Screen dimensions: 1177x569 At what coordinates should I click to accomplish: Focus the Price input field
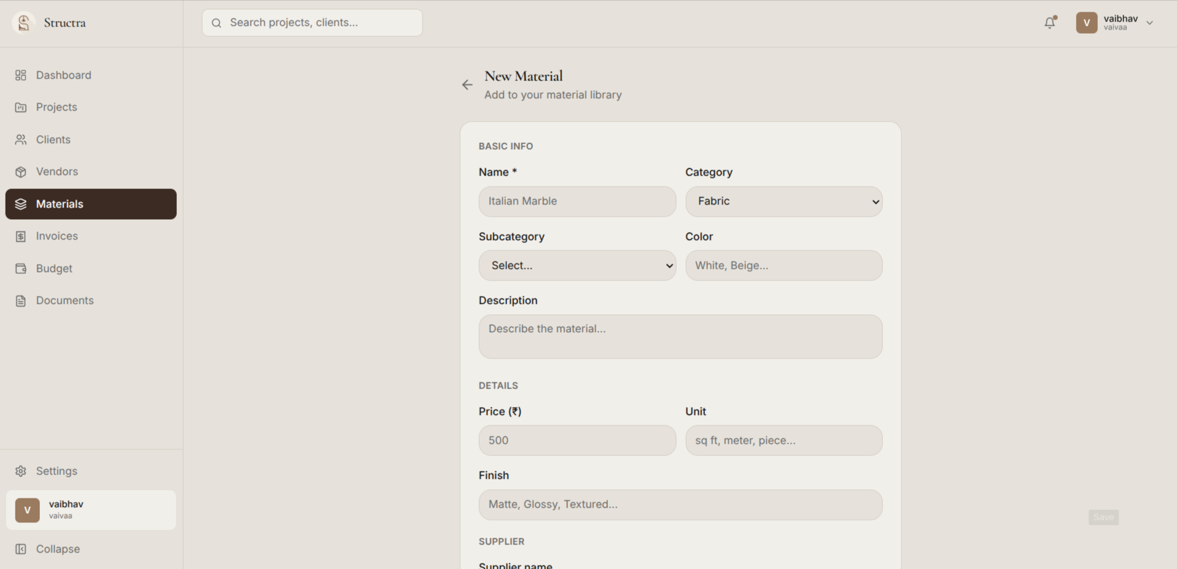tap(577, 440)
